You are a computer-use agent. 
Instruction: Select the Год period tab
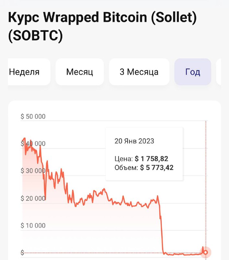point(193,72)
